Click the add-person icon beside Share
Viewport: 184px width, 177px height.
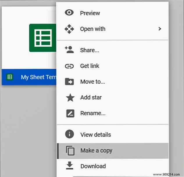69,50
